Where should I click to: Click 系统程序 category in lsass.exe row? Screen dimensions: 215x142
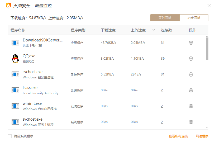[77, 91]
